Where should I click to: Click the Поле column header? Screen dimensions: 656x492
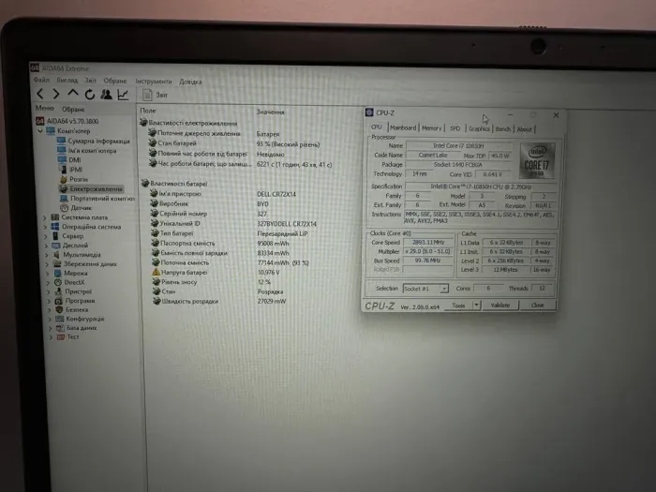coord(148,111)
